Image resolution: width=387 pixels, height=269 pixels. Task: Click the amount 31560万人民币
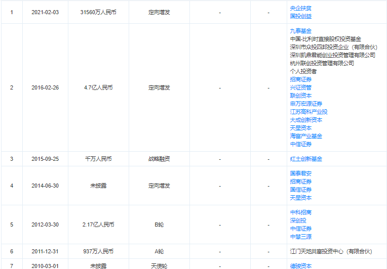pyautogui.click(x=98, y=12)
